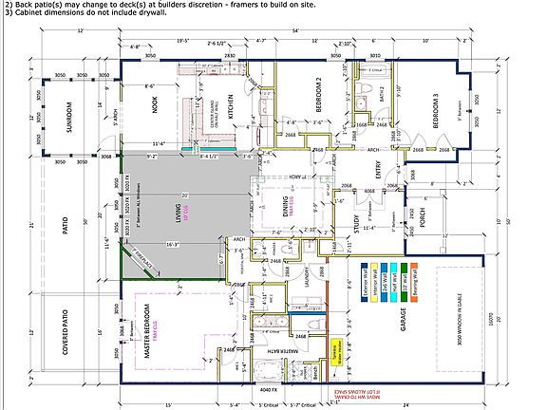Click the BEDROOM 3 label
This screenshot has width=547, height=410.
click(435, 111)
